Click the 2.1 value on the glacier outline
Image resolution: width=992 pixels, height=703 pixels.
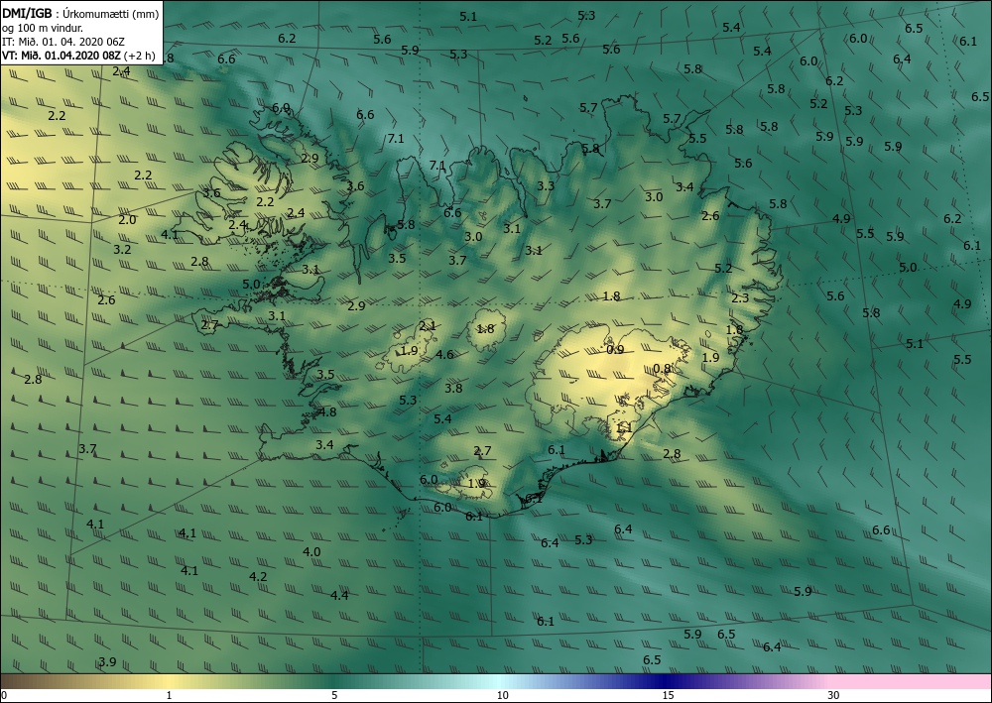click(428, 325)
